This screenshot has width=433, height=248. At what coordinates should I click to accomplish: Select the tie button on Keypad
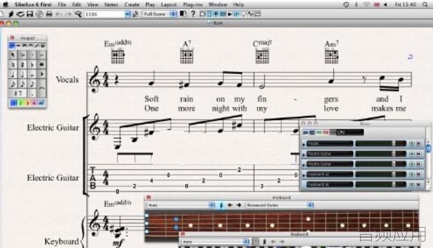(41, 89)
